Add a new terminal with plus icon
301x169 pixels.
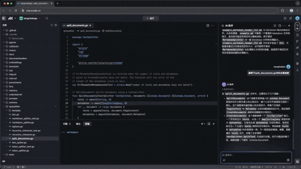point(202,124)
